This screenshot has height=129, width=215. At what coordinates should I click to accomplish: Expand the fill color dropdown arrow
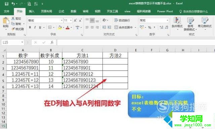(63, 28)
